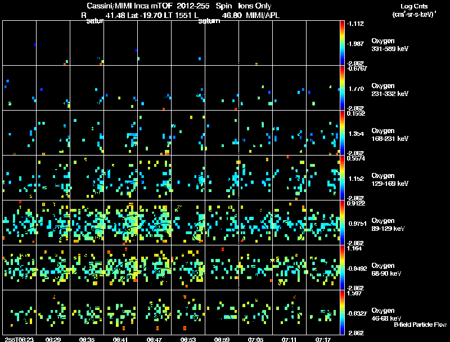Click the 'Oxygen 168-231 keV' row label
Screen dimensions: 450x342
tap(389, 135)
